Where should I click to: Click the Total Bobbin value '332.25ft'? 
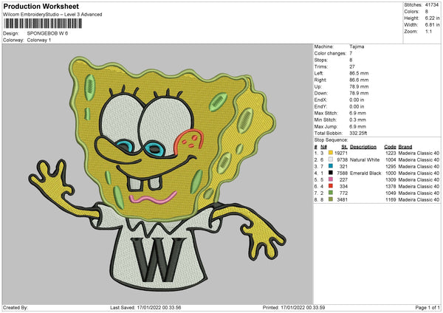[x=358, y=134]
